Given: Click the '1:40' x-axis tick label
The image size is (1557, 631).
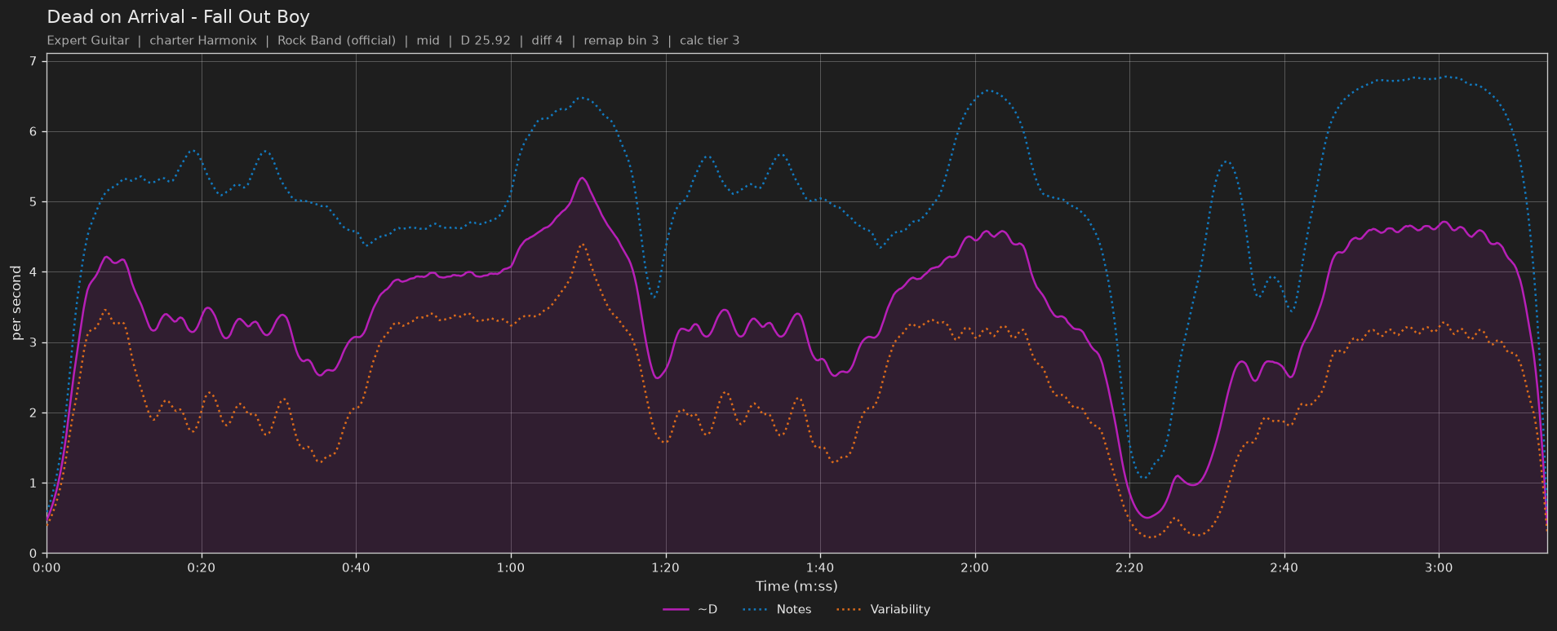Looking at the screenshot, I should tap(820, 568).
